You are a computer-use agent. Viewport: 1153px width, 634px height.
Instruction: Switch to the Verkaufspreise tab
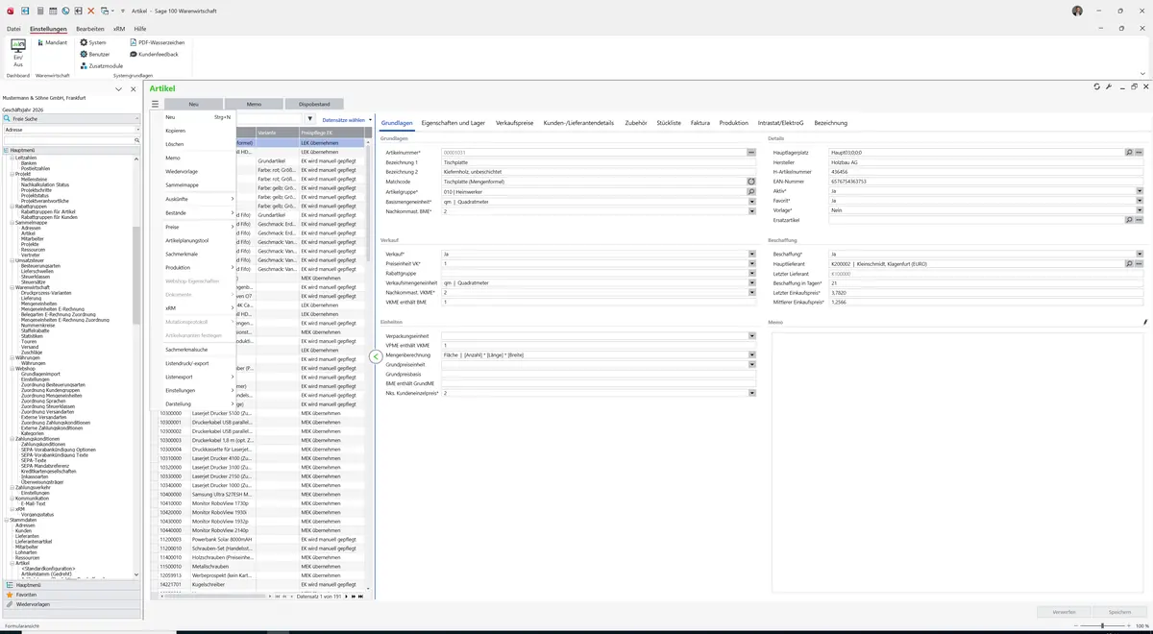click(515, 123)
